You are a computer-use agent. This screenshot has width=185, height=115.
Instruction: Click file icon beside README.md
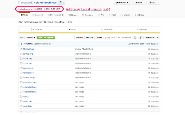21,49
